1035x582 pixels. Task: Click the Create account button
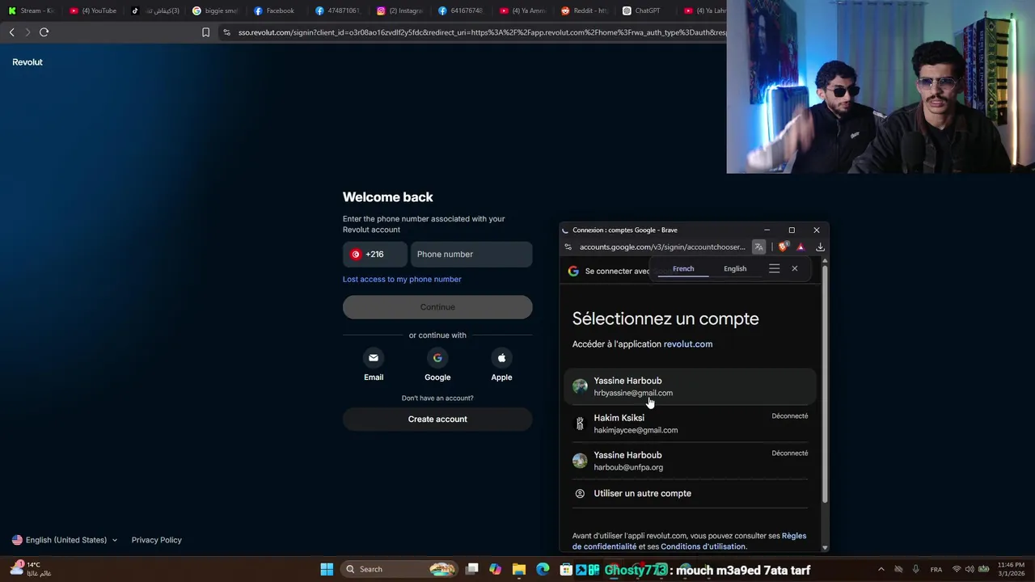pyautogui.click(x=437, y=419)
